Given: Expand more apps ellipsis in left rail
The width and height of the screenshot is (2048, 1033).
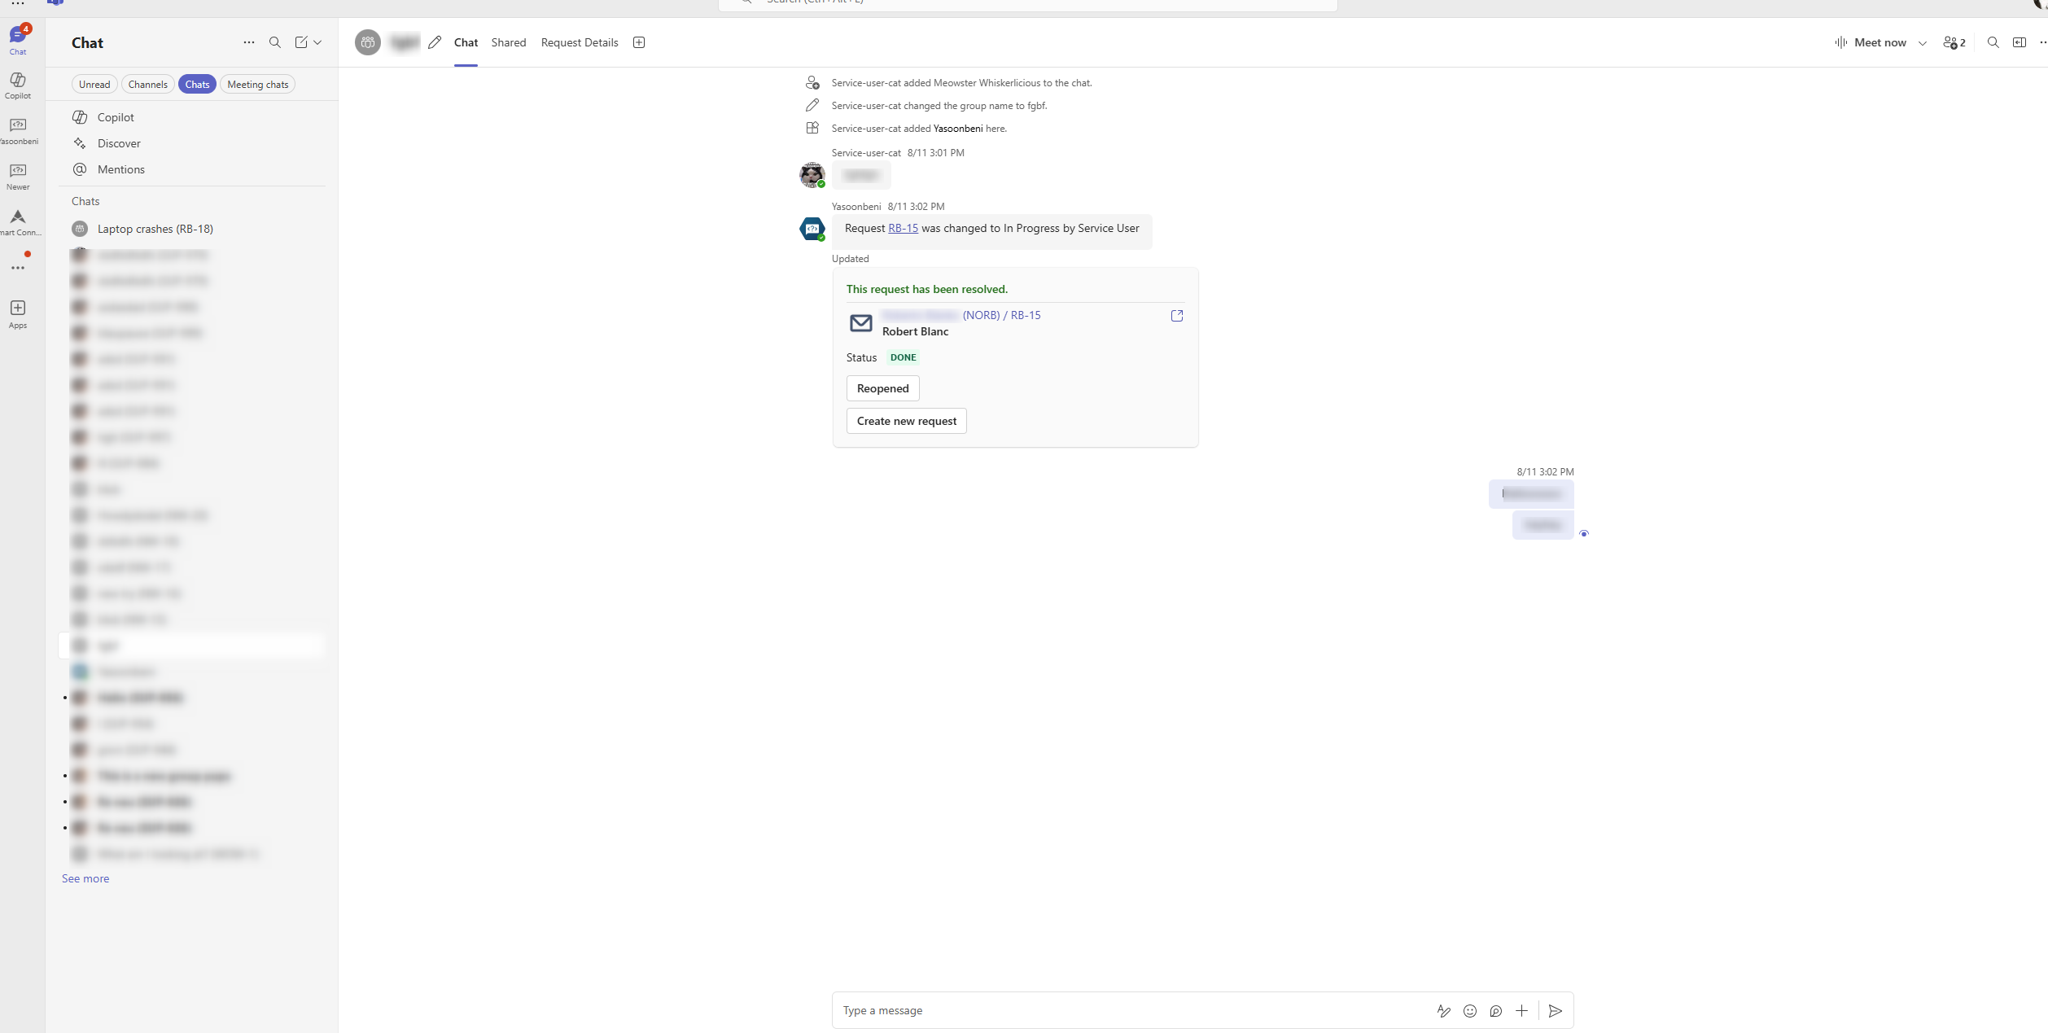Looking at the screenshot, I should [18, 268].
